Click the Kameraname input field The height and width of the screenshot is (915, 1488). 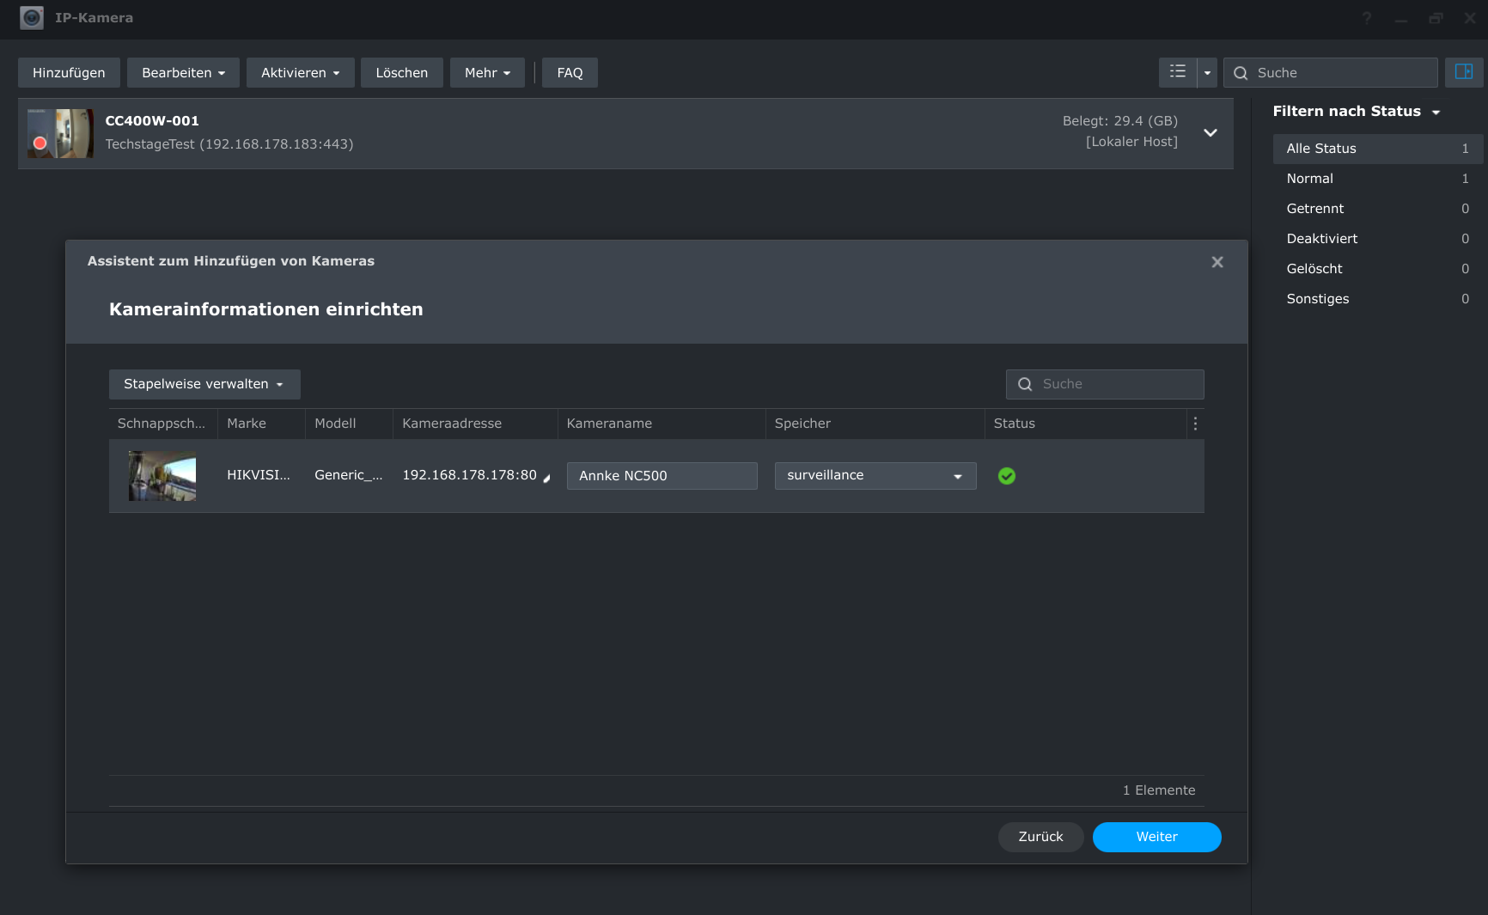coord(662,476)
